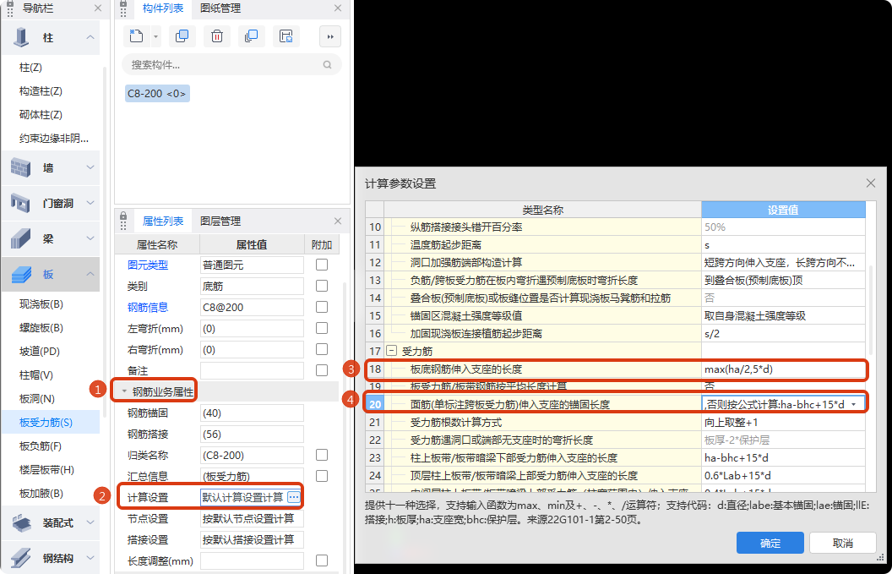Confirm the dialog with 确定 button
Image resolution: width=892 pixels, height=574 pixels.
coord(770,543)
